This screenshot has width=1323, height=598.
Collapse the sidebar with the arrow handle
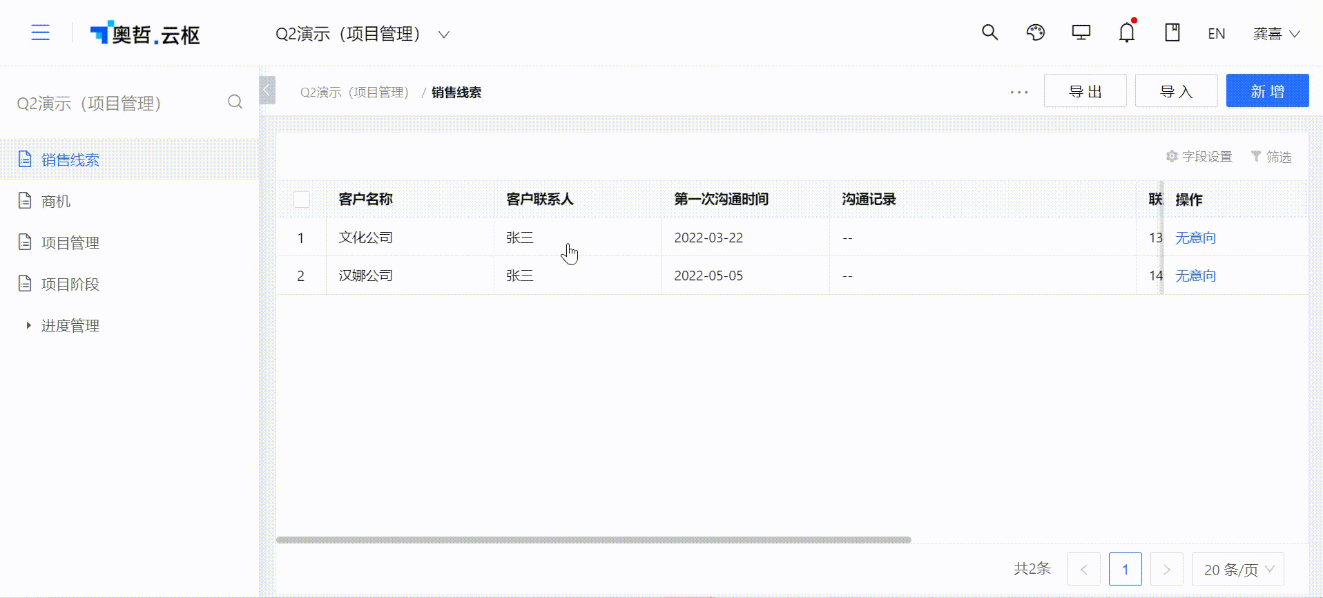267,90
